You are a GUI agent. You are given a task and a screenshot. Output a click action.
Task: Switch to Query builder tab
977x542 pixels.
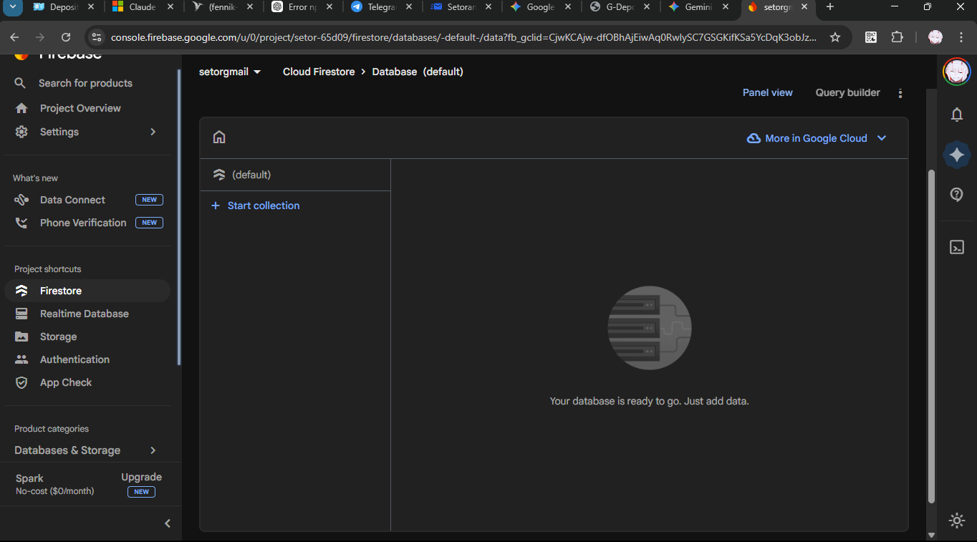coord(847,92)
